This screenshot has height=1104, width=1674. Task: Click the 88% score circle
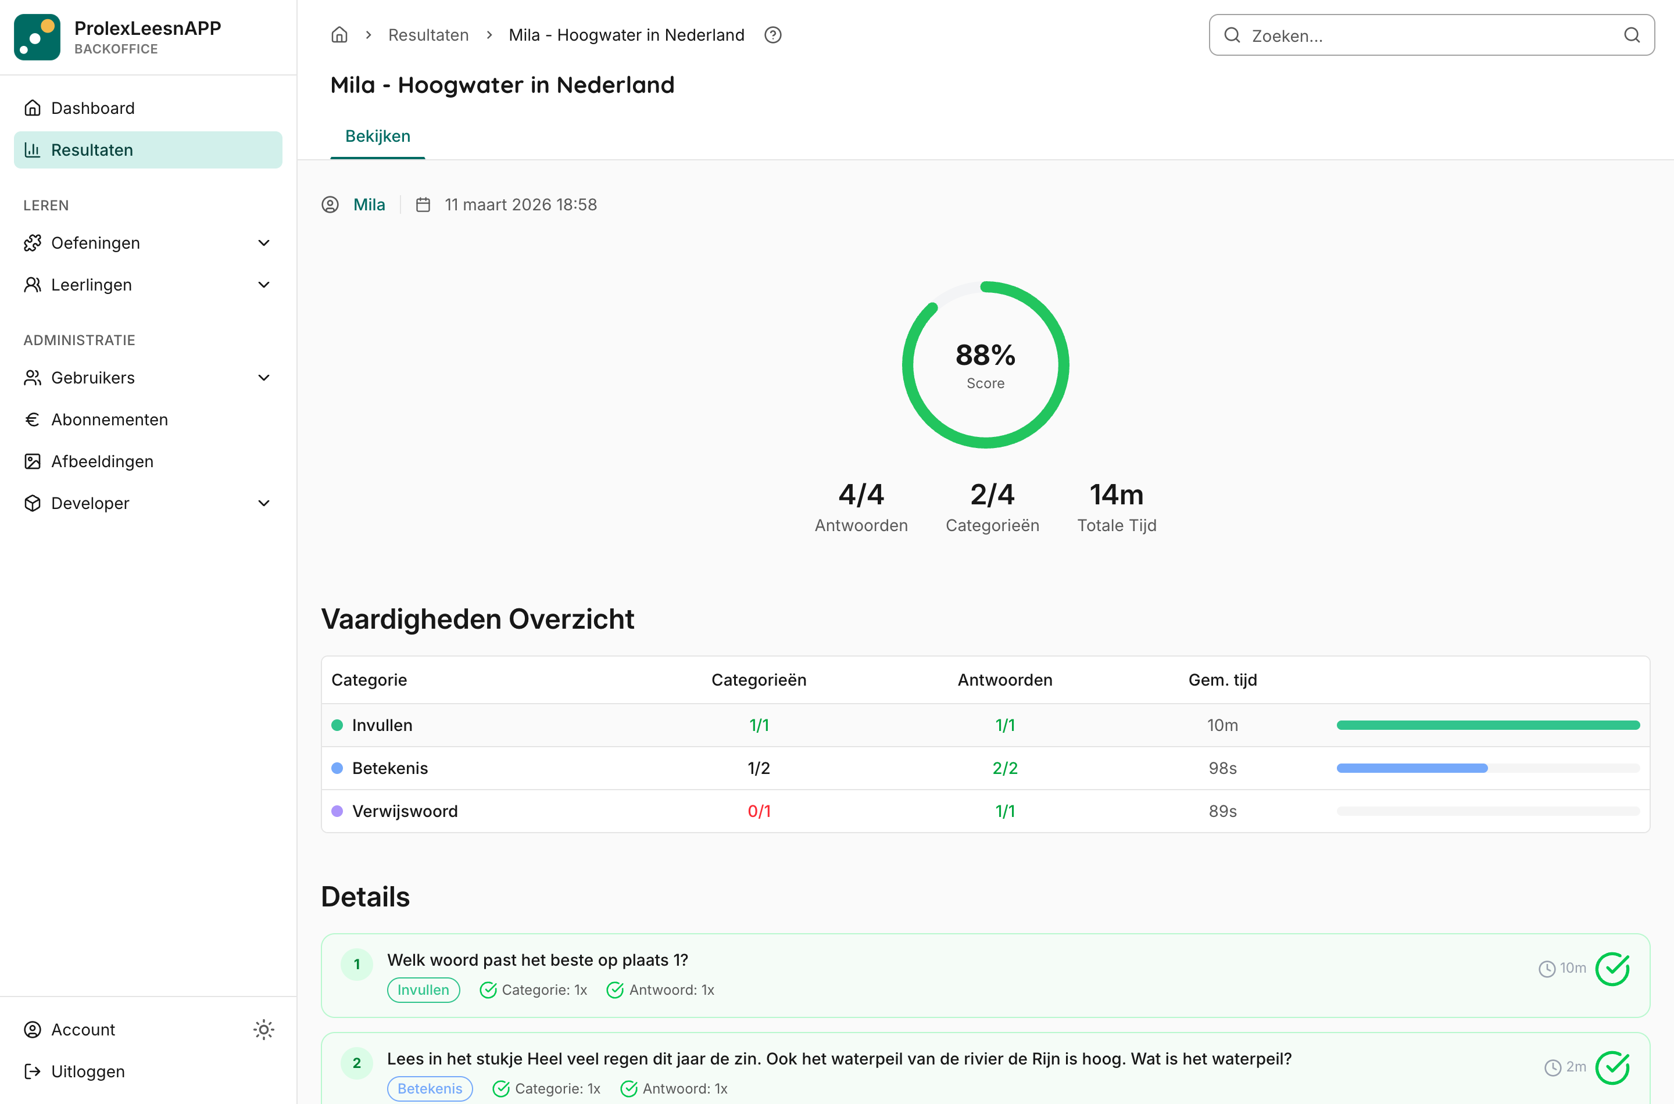point(985,365)
